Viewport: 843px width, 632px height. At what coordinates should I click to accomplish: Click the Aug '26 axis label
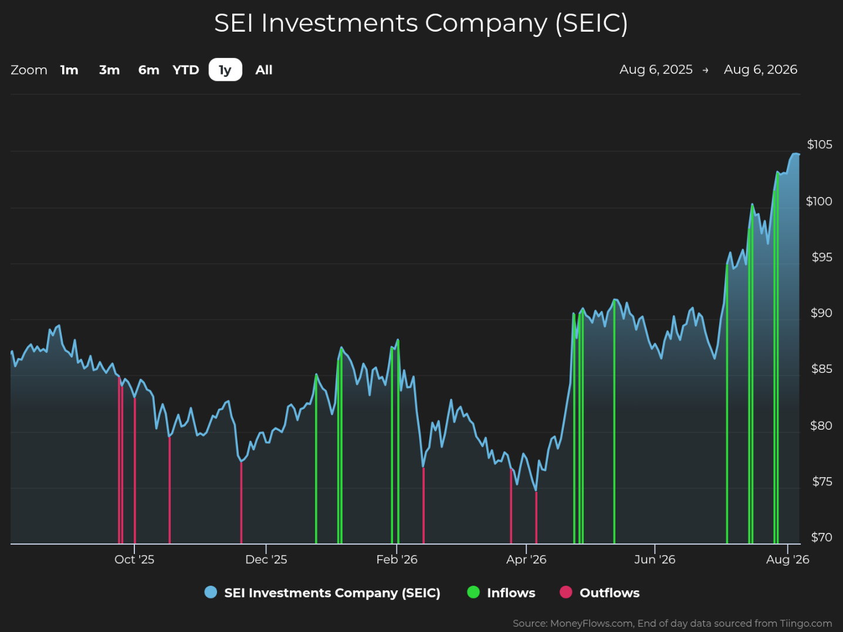[x=787, y=559]
